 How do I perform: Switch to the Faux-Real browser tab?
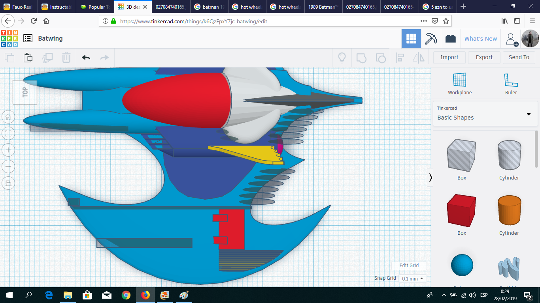19,7
